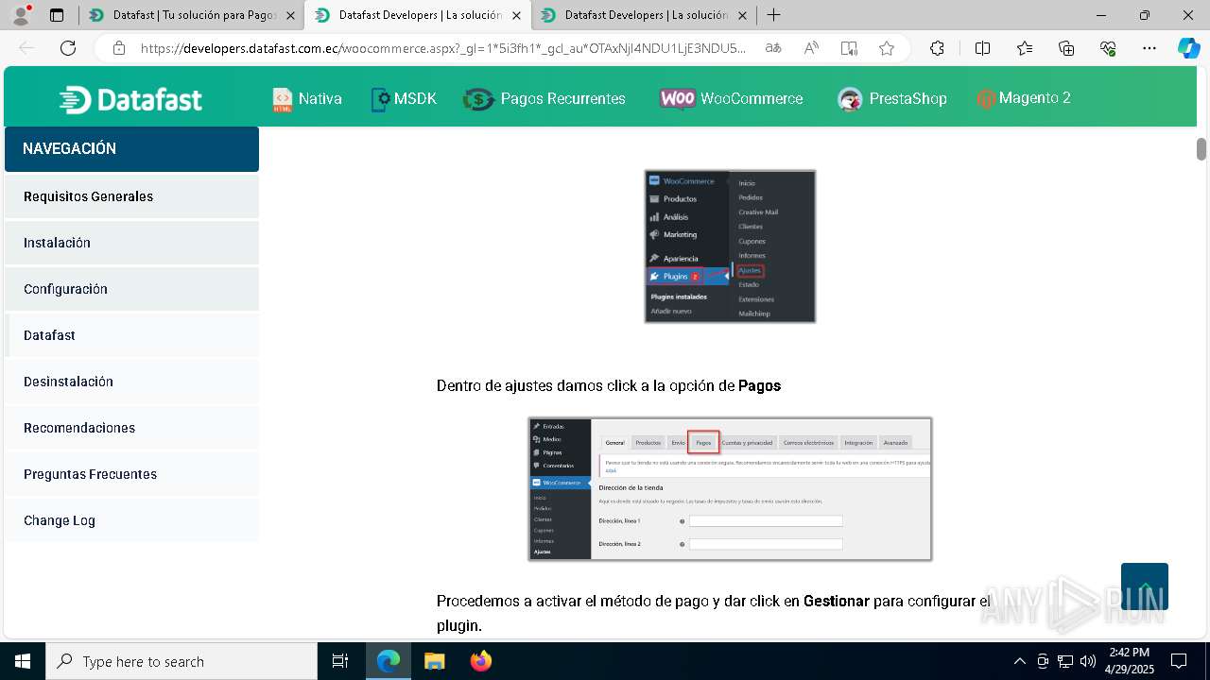
Task: Click the Magento 2 logo icon
Action: coord(986,99)
